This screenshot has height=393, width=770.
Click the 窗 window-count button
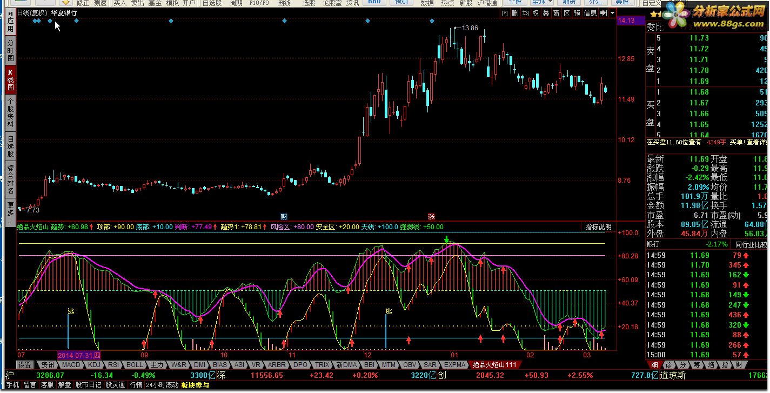[556, 13]
